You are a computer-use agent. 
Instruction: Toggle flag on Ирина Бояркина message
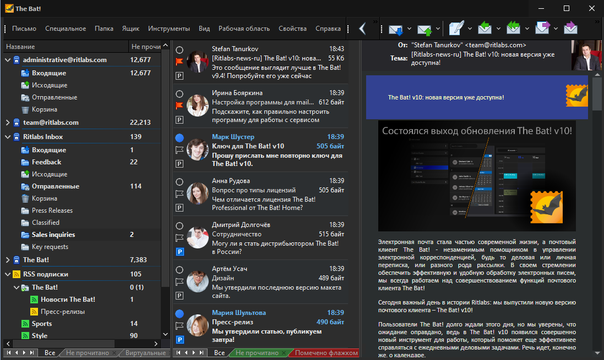coord(179,106)
